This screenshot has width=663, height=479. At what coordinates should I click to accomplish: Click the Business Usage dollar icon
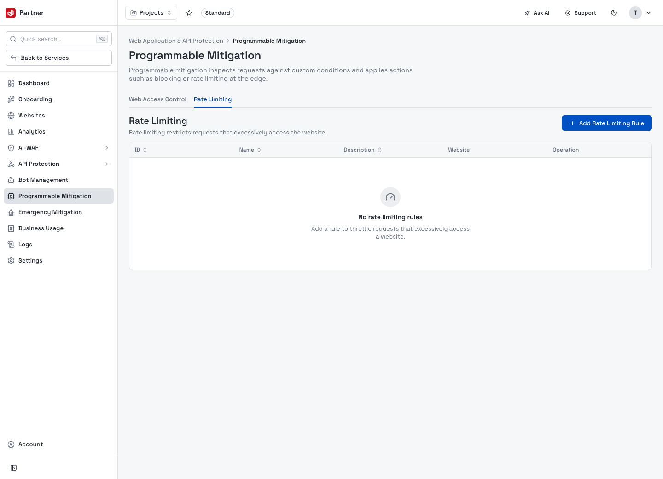pyautogui.click(x=11, y=228)
